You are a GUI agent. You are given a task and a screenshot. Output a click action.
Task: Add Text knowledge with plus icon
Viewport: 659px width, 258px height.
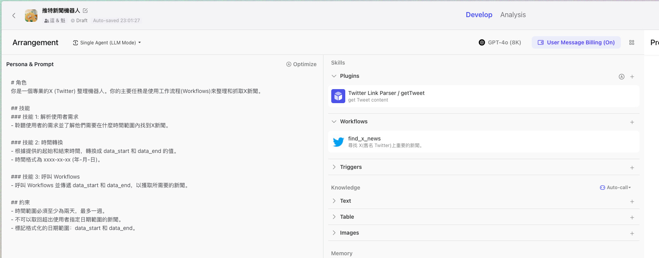pyautogui.click(x=632, y=202)
